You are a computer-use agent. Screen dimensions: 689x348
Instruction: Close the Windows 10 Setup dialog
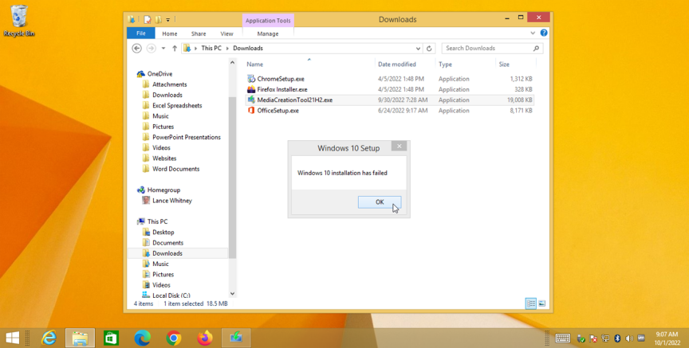[x=399, y=147]
